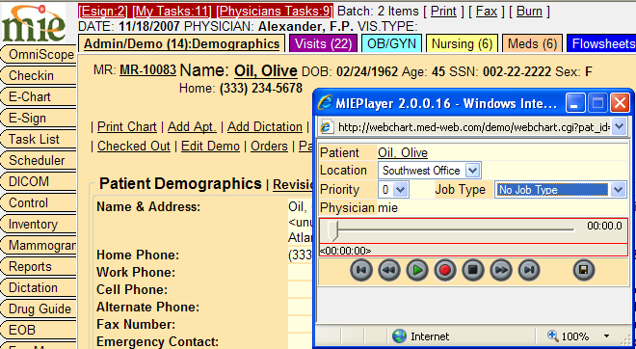
Task: Open the MR-10083 record link
Action: click(x=147, y=70)
